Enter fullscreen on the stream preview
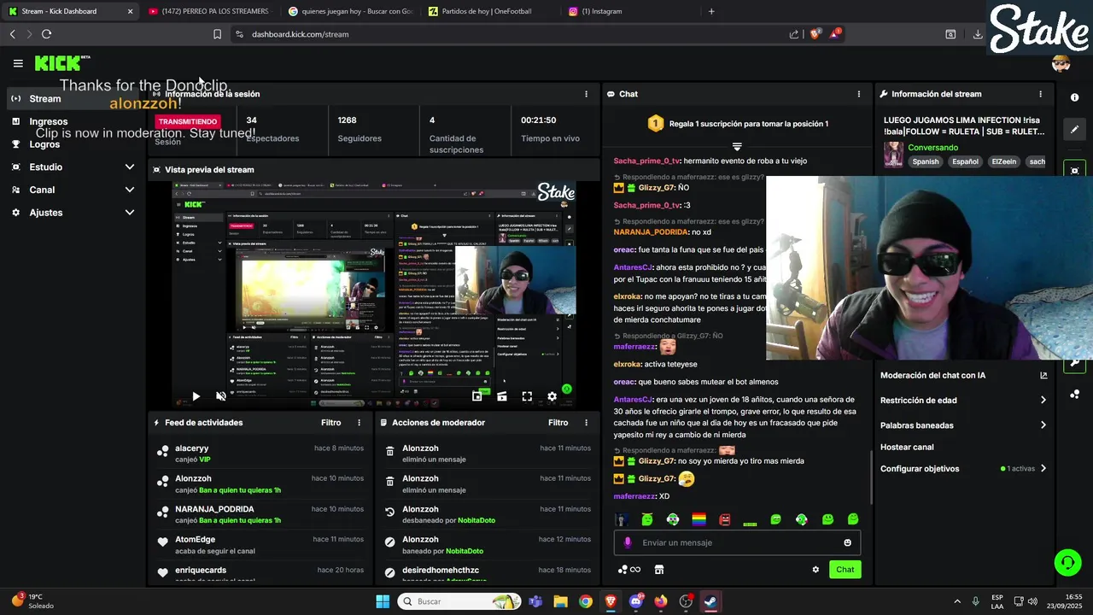The height and width of the screenshot is (615, 1093). [x=527, y=396]
